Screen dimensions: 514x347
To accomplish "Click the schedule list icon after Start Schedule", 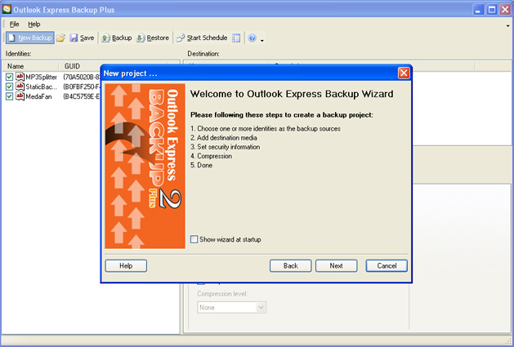I will click(236, 38).
